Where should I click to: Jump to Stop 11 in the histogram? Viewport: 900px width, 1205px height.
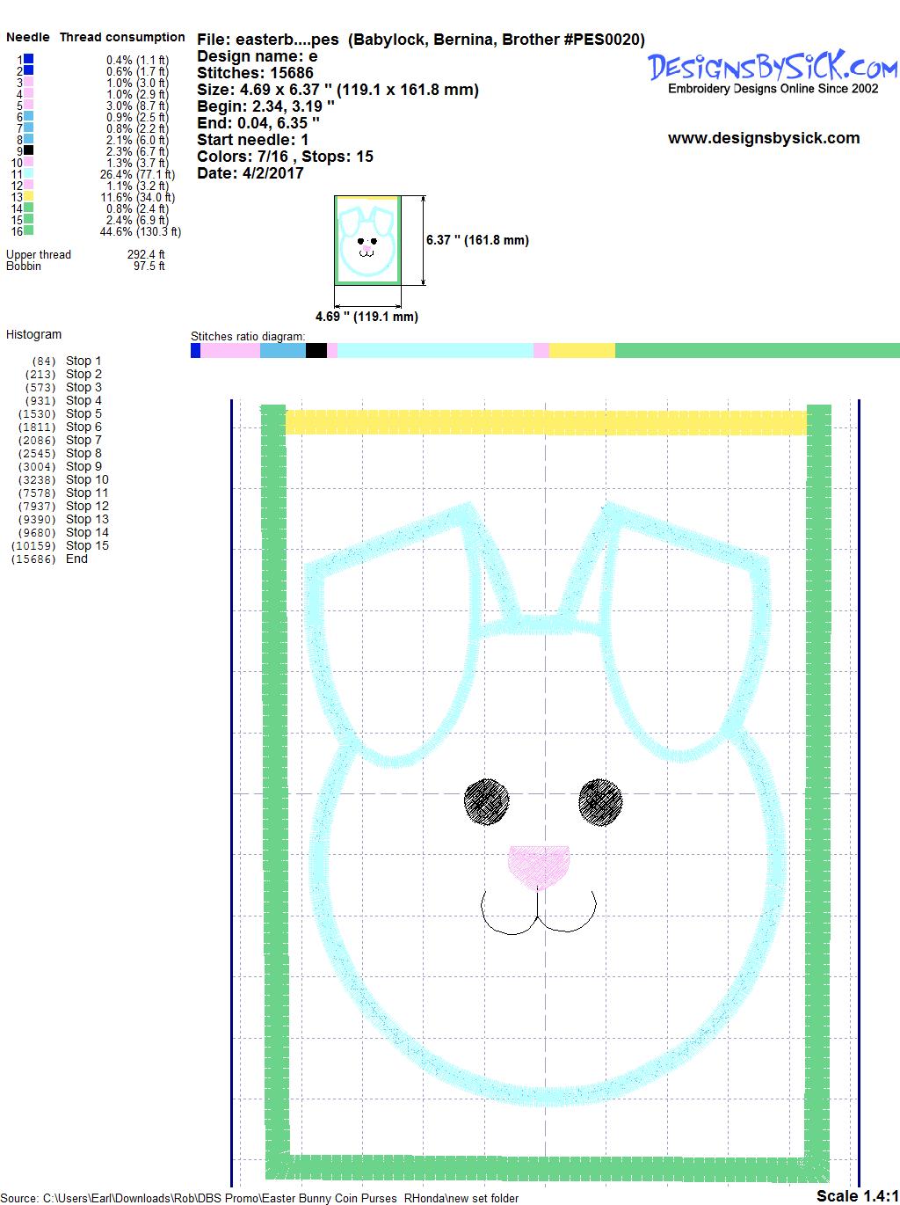pos(87,493)
